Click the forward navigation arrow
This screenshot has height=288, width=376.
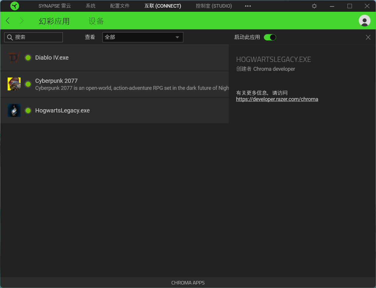tap(21, 21)
